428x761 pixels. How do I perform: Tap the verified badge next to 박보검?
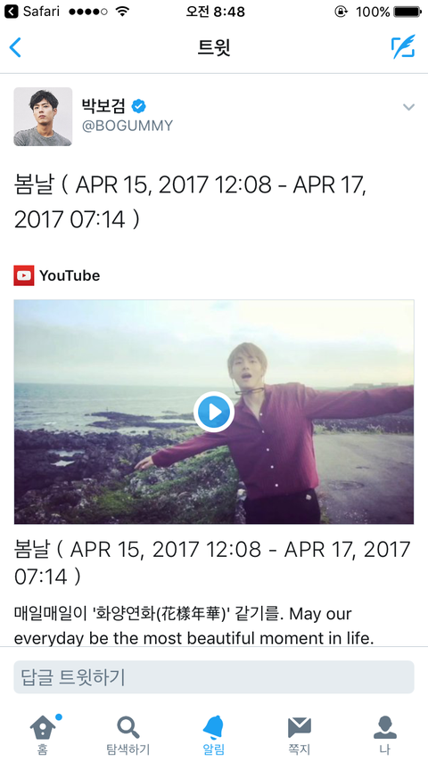click(x=139, y=106)
